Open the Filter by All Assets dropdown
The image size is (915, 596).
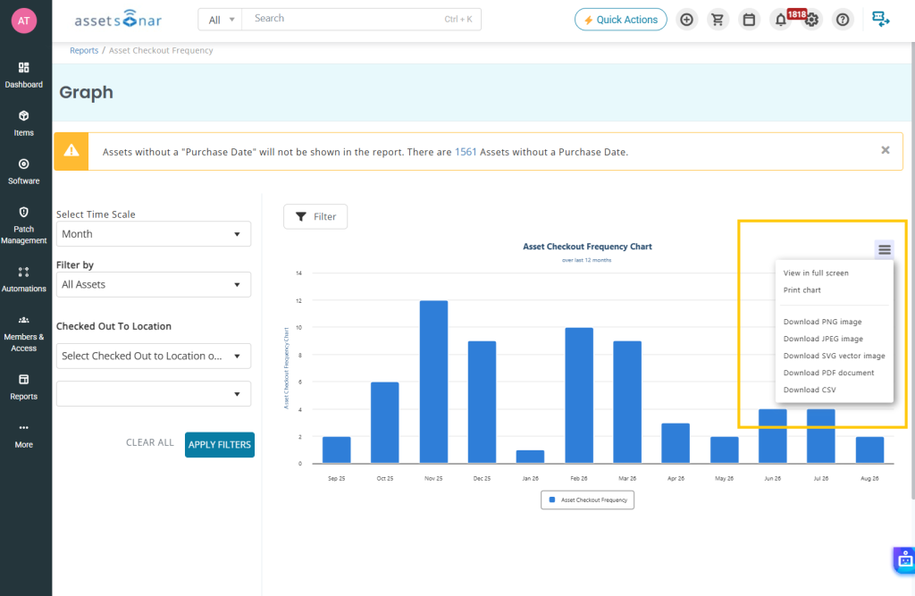click(154, 285)
